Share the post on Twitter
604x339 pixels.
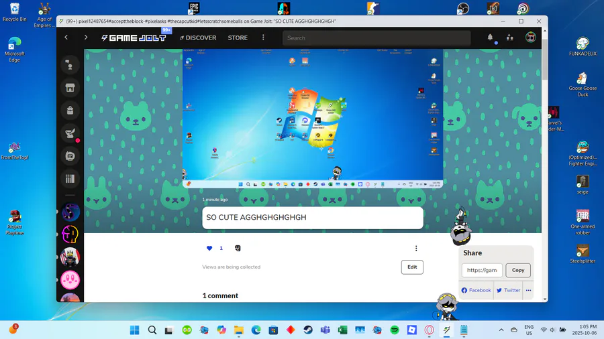pyautogui.click(x=508, y=290)
